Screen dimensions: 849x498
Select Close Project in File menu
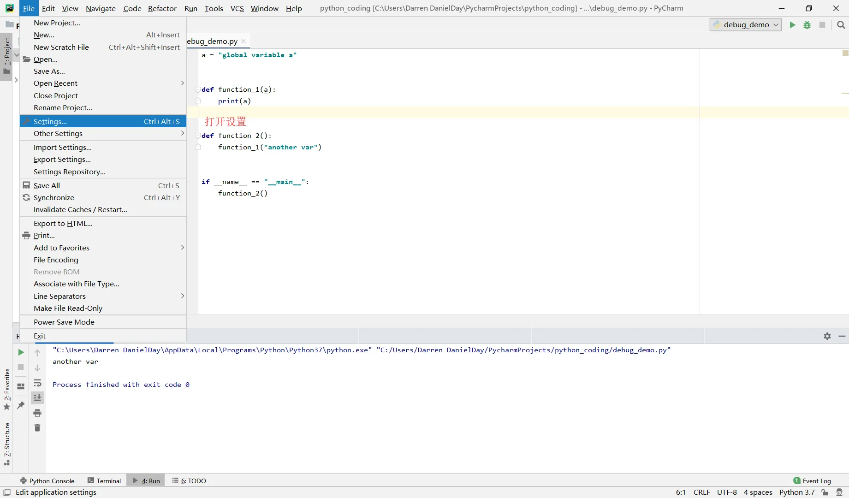click(x=103, y=95)
